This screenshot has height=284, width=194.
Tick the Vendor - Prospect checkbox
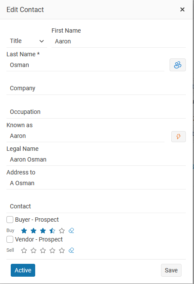pos(10,239)
